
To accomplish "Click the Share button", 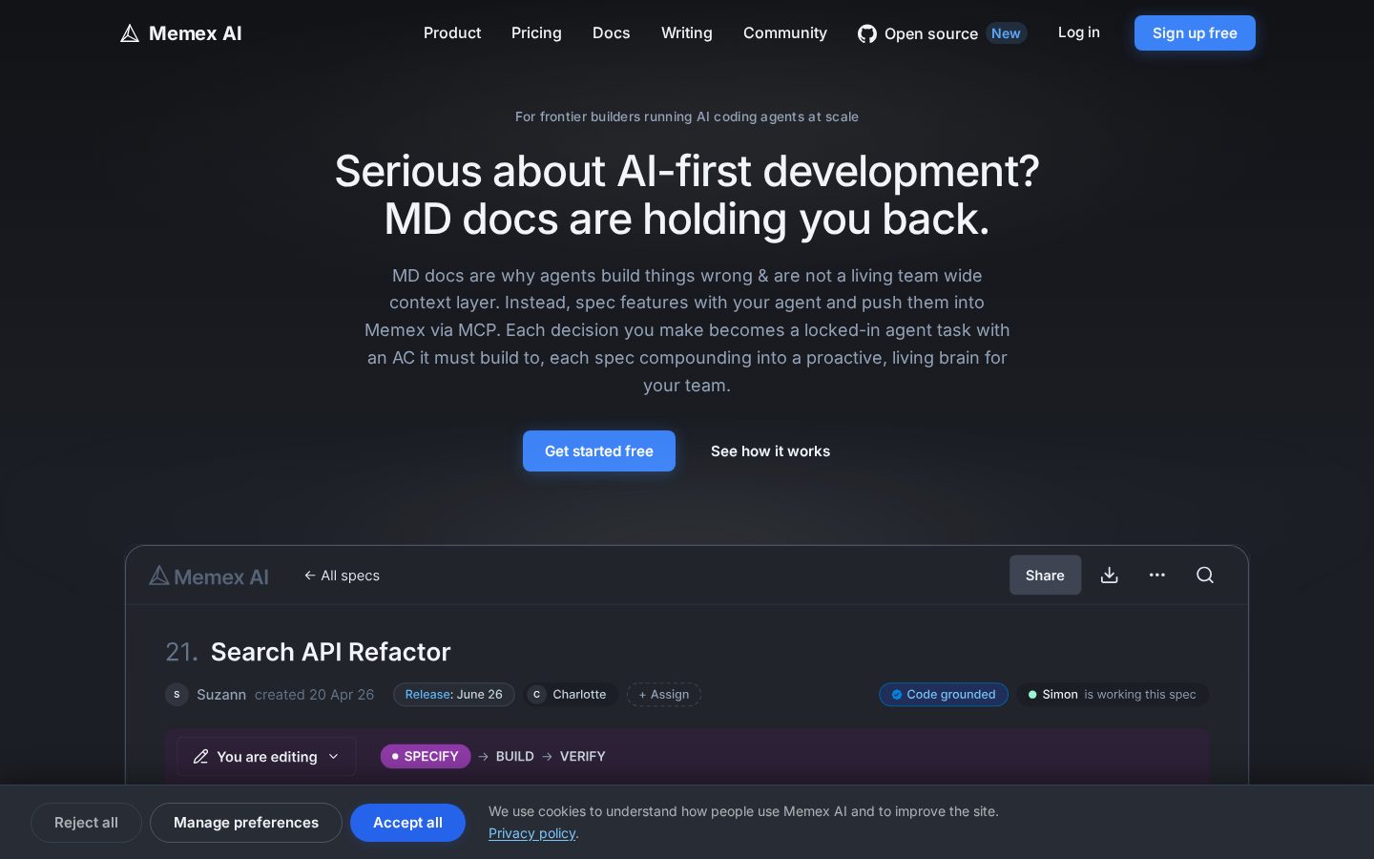I will coord(1045,575).
